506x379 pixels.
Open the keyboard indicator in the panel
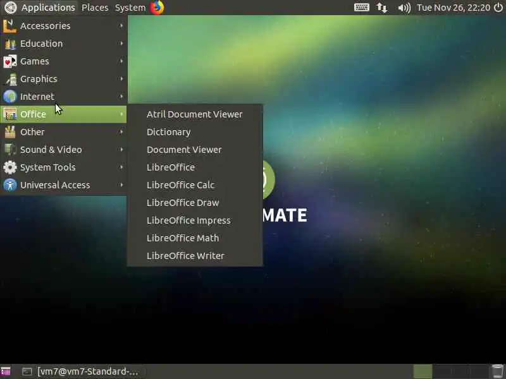tap(362, 8)
